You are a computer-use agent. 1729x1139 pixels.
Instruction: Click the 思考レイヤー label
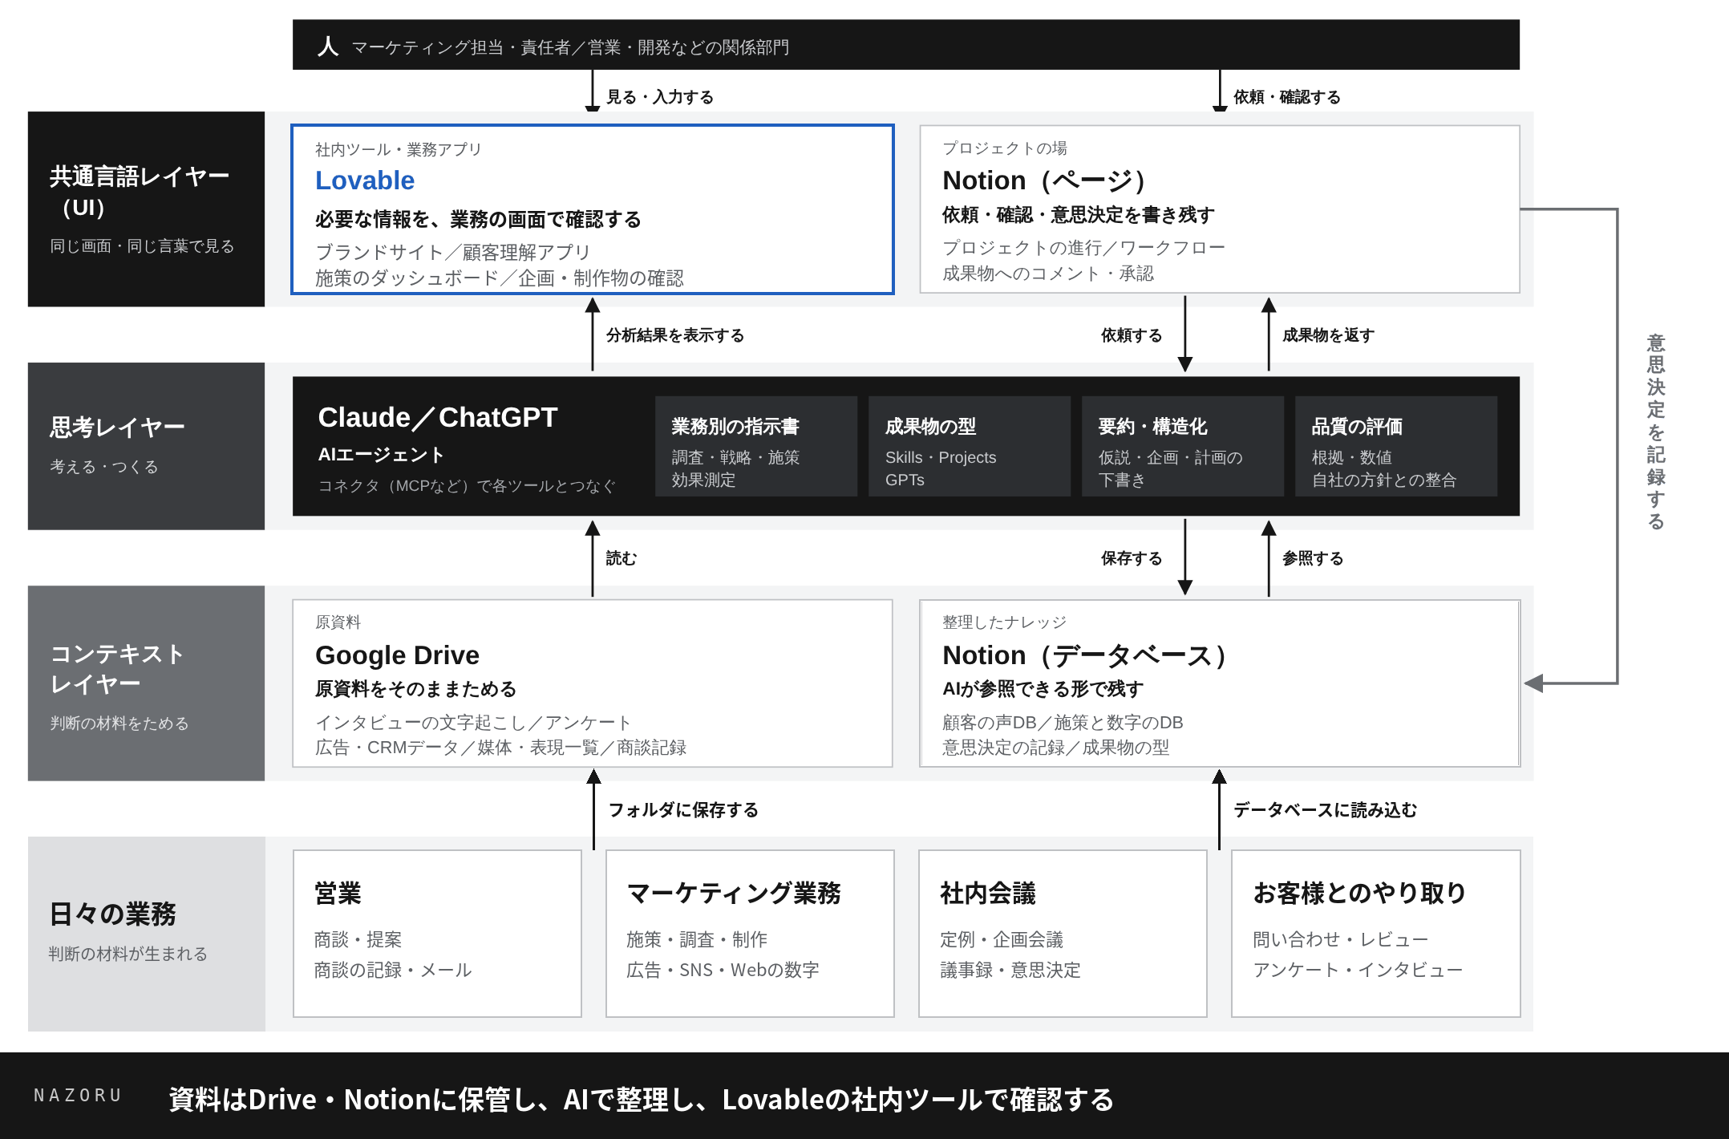(117, 427)
